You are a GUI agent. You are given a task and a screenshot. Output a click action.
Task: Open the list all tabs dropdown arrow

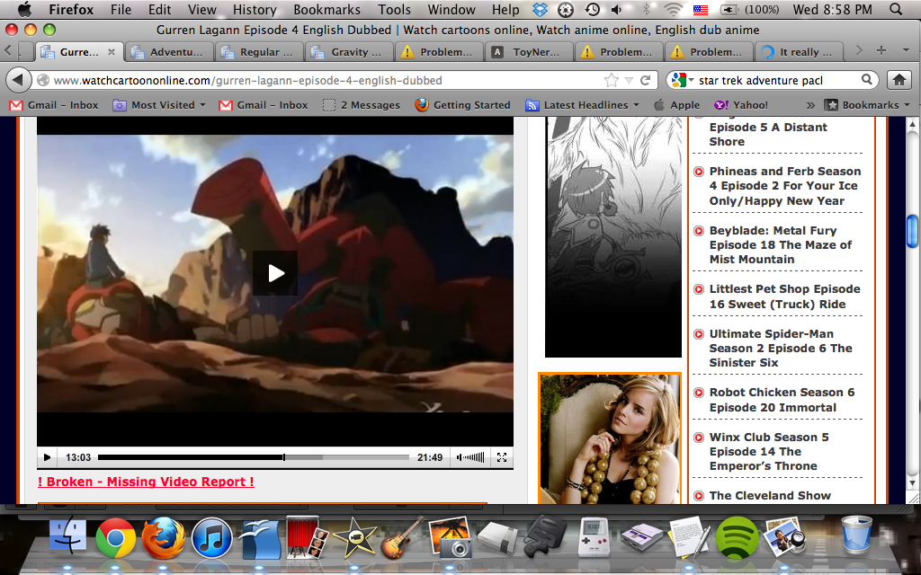pyautogui.click(x=905, y=51)
